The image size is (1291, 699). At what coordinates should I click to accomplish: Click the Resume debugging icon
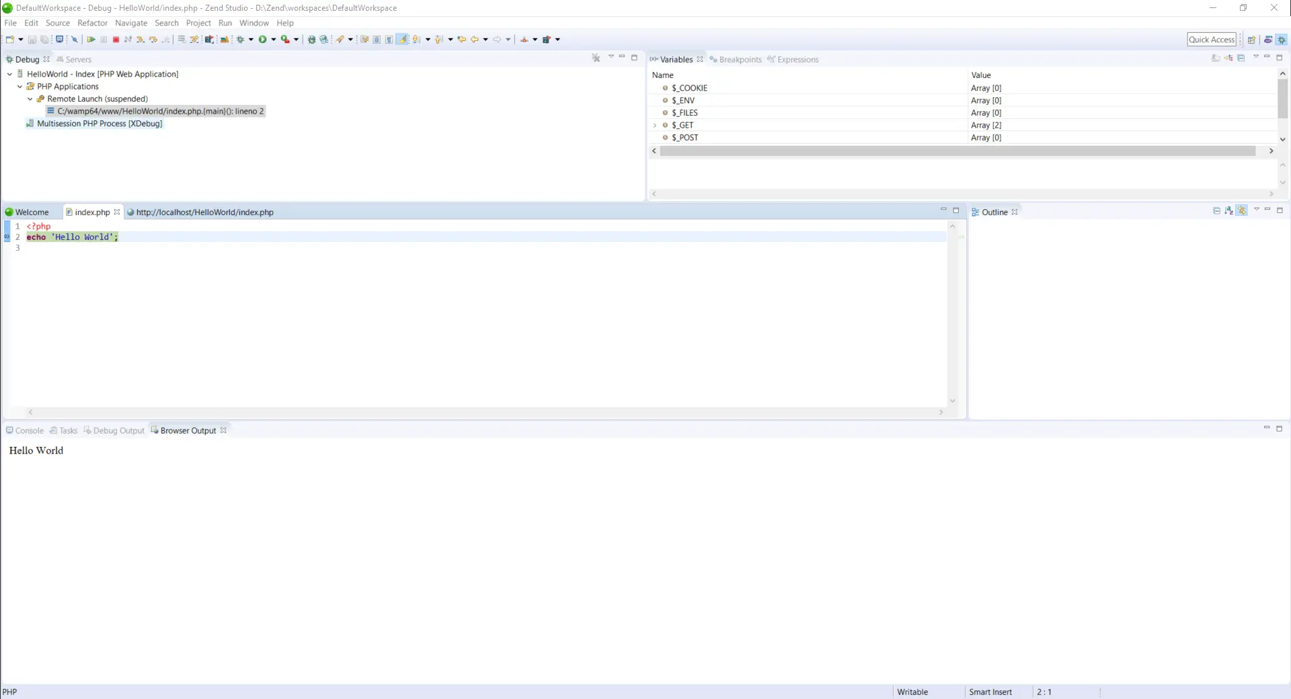(x=91, y=40)
